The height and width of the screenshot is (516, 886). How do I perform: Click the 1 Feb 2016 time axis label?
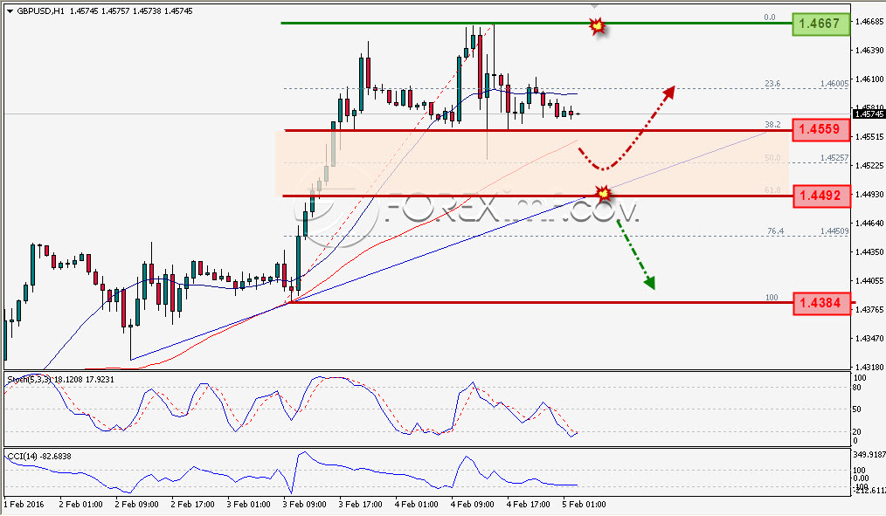24,504
